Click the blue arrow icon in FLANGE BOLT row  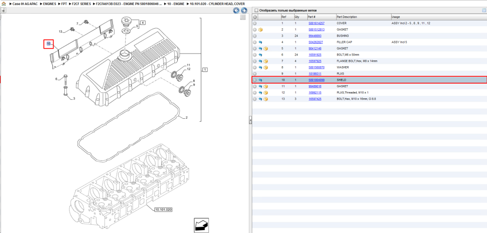click(x=260, y=61)
